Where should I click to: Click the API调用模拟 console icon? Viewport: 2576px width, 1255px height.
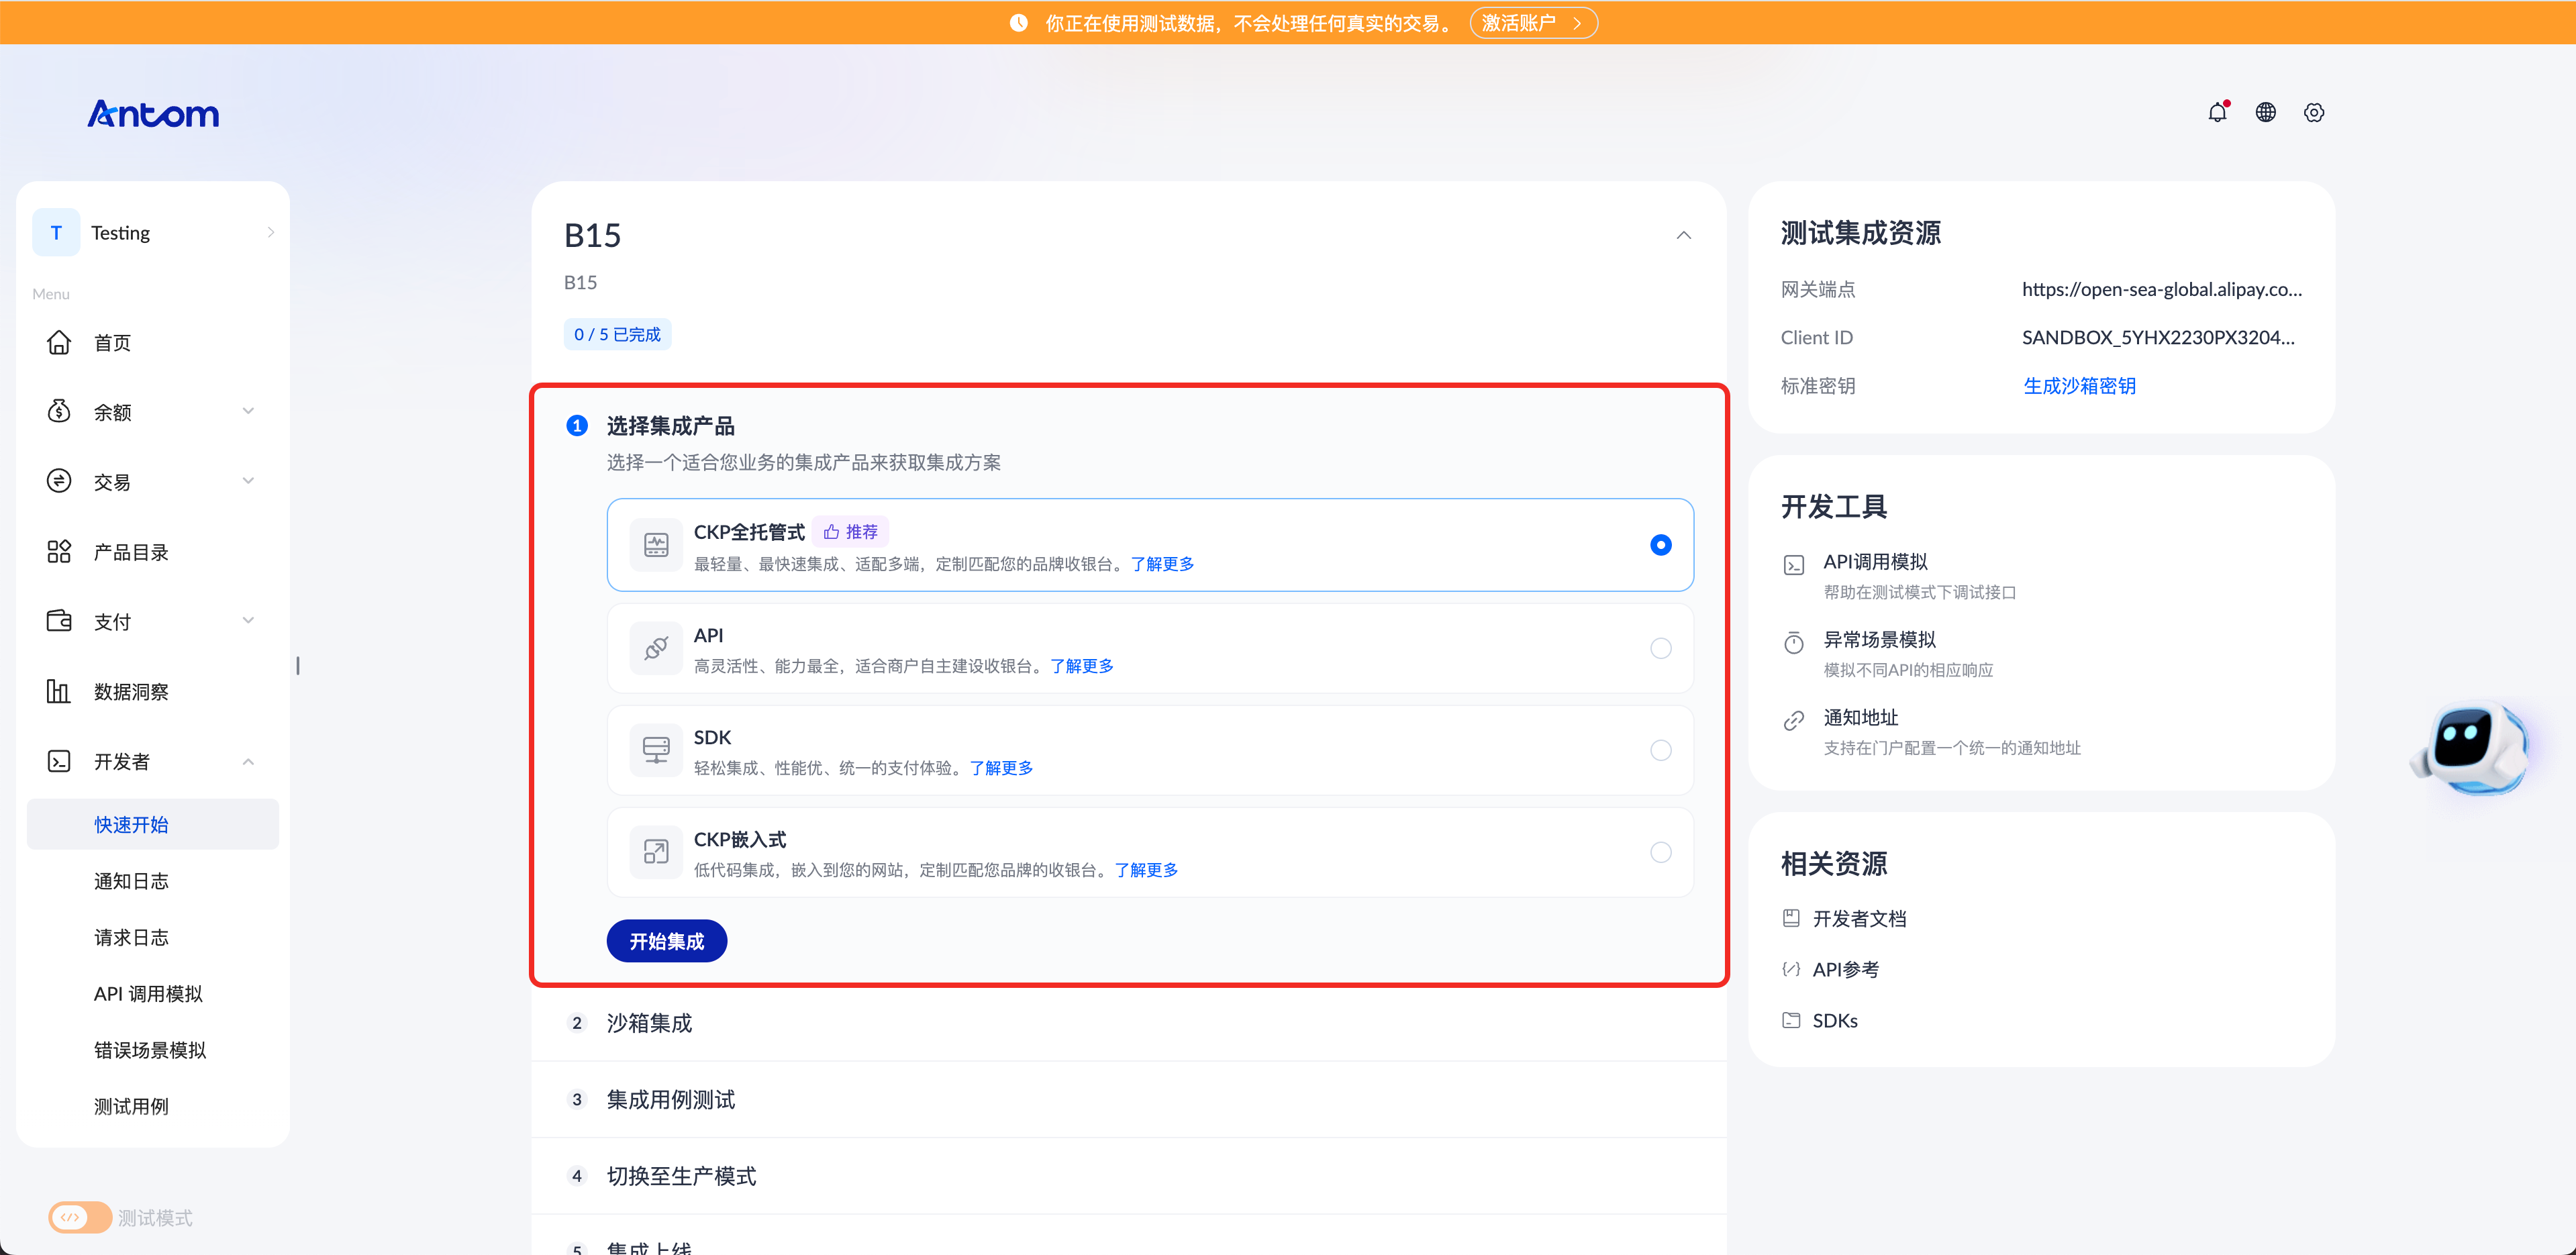coord(1794,565)
